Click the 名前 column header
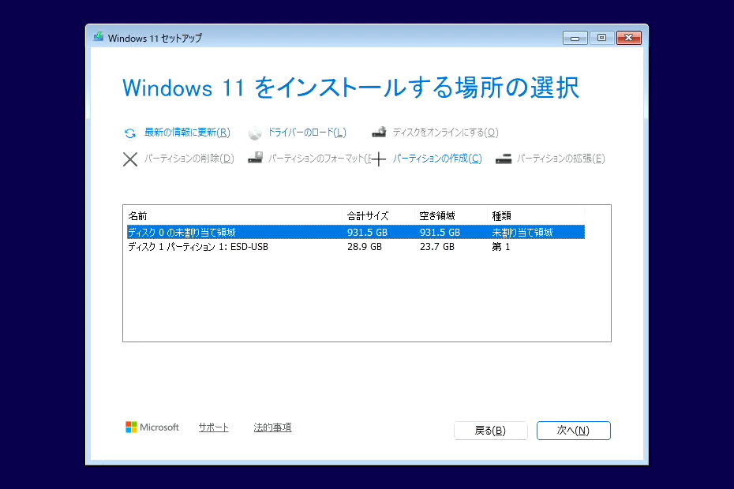Screen dimensions: 734x489 tap(138, 215)
